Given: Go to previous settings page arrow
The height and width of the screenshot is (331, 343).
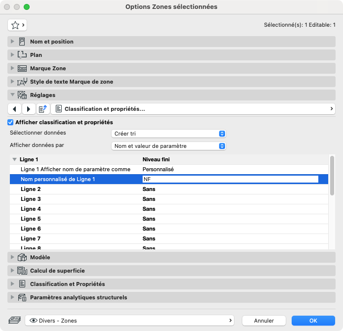Looking at the screenshot, I should tap(15, 109).
